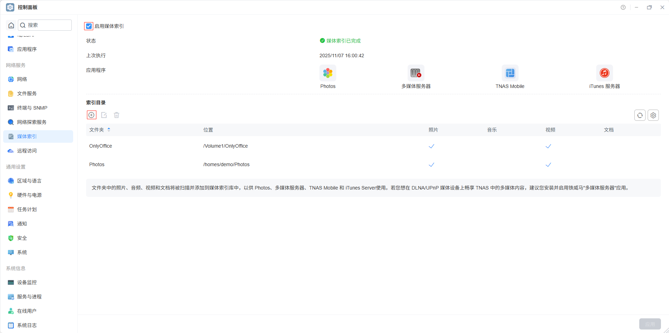Toggle 照片 checkmark for OnlyOffice folder
Viewport: 669px width, 333px height.
(x=431, y=146)
